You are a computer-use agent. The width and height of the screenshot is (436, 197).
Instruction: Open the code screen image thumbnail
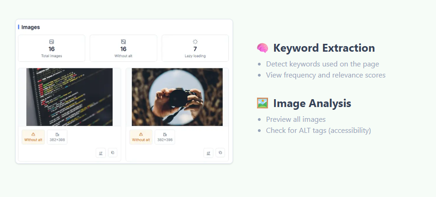(x=70, y=97)
